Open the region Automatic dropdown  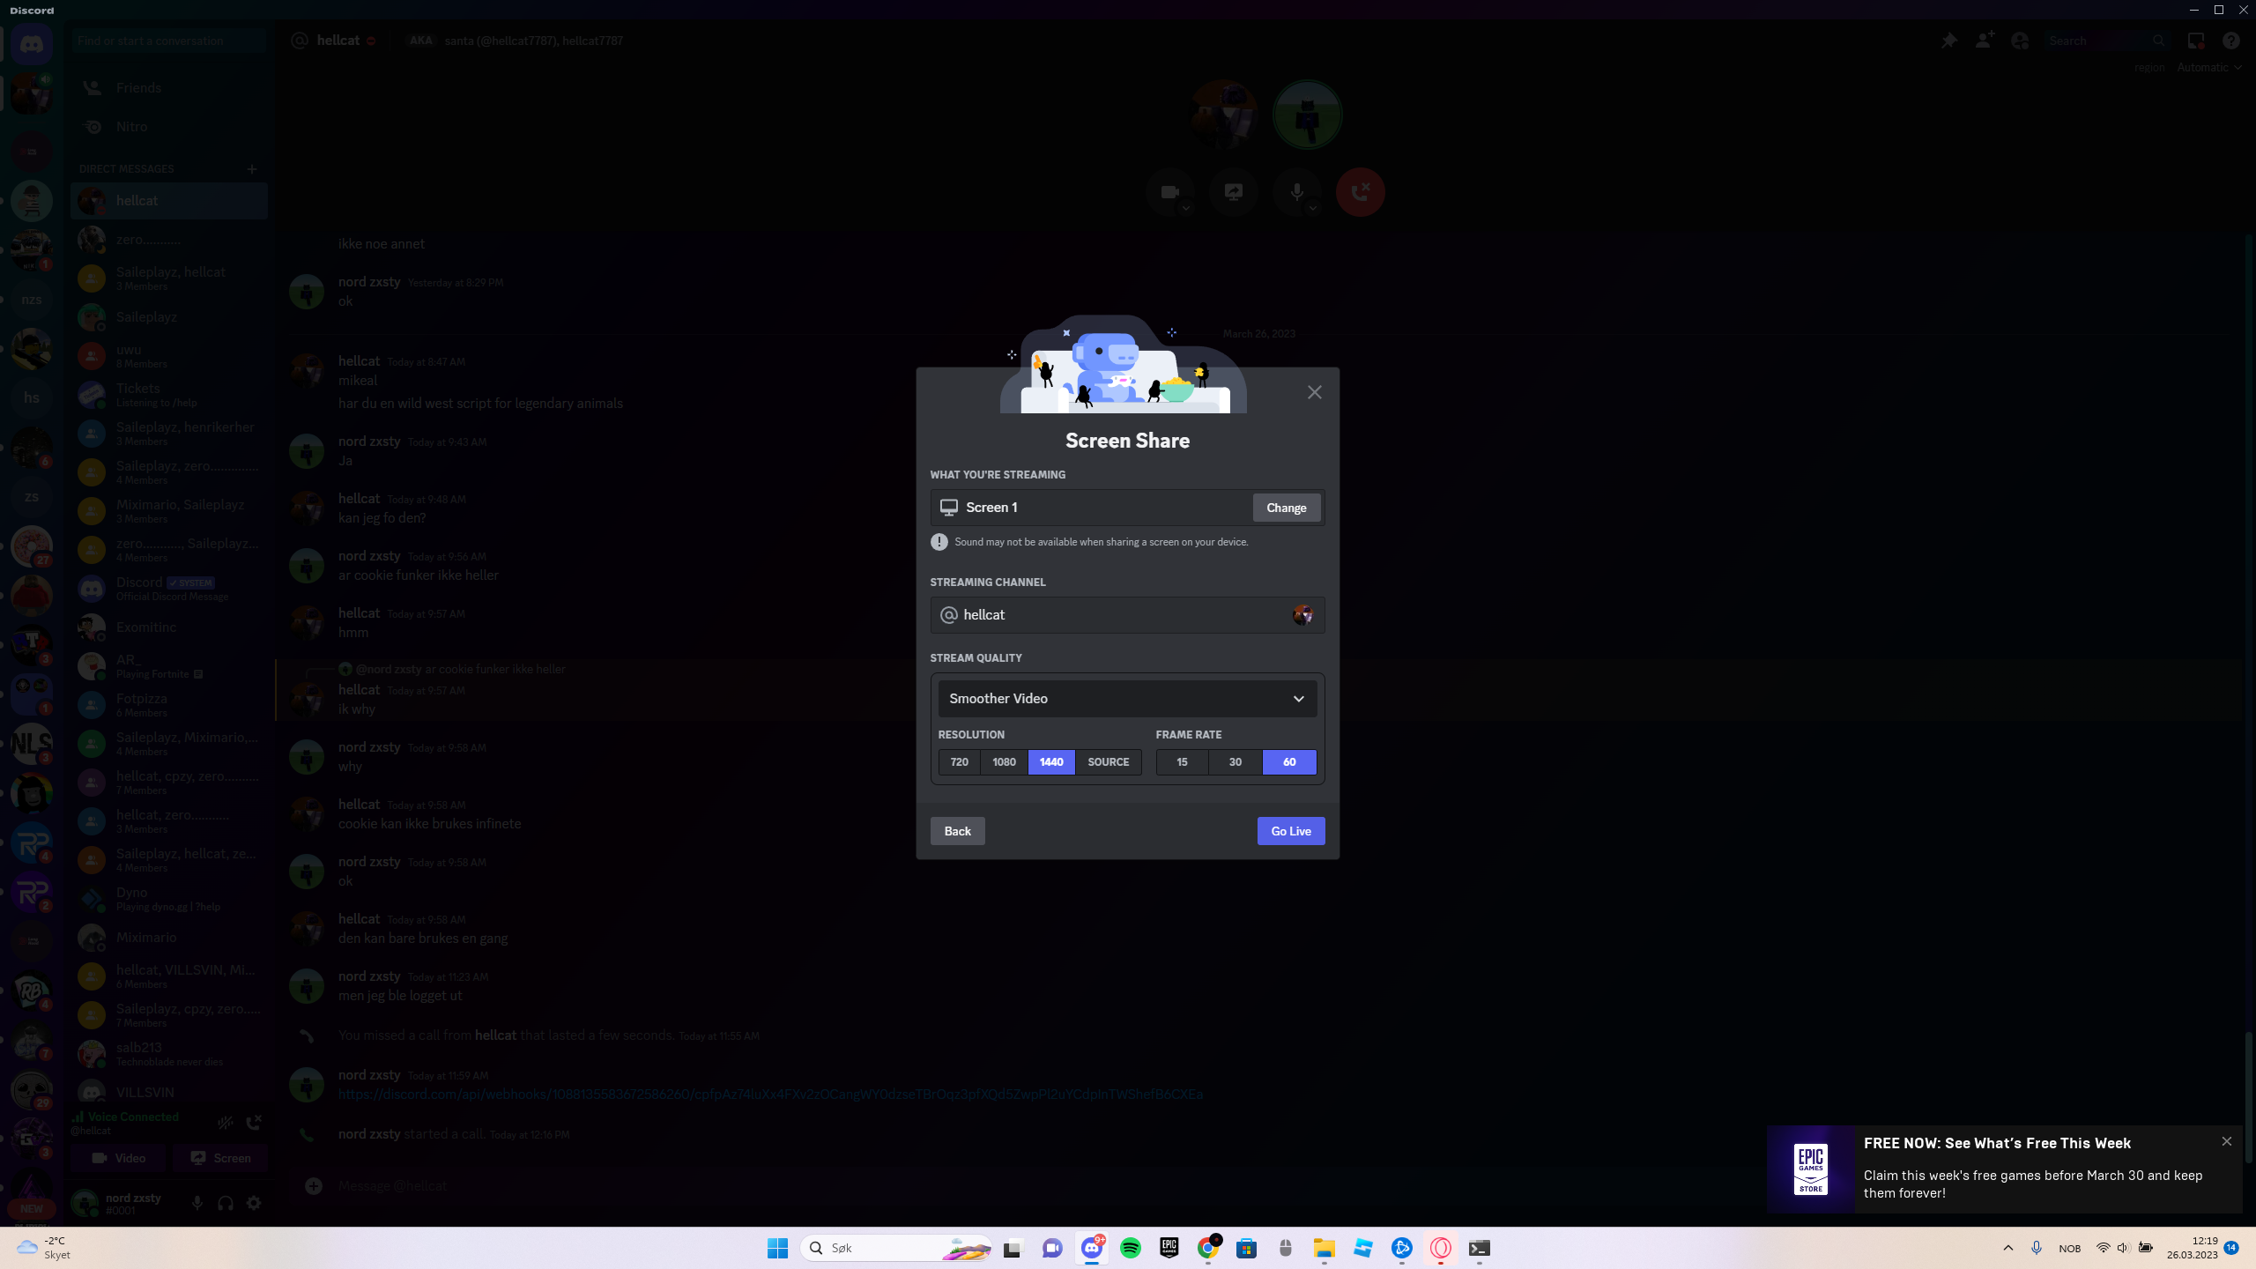coord(2208,67)
